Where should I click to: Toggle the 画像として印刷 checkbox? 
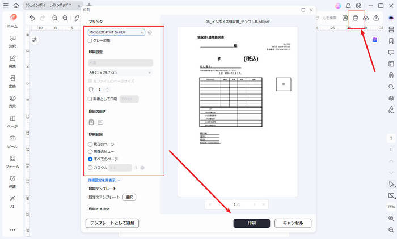[x=90, y=99]
